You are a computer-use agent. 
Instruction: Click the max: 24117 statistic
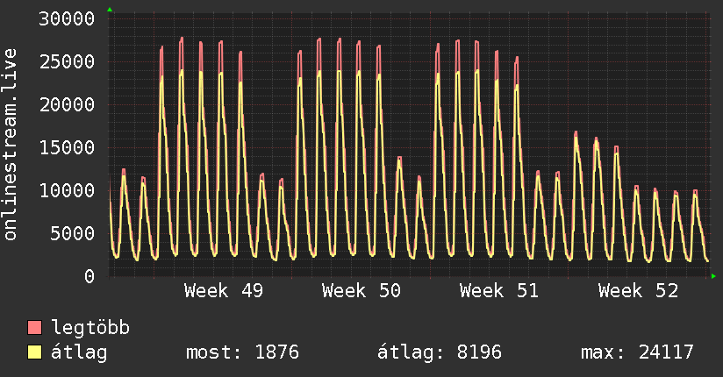point(637,352)
